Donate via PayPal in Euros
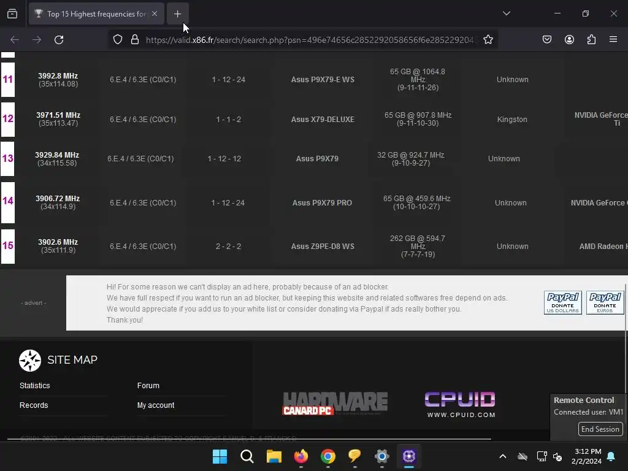The image size is (628, 471). pyautogui.click(x=605, y=303)
